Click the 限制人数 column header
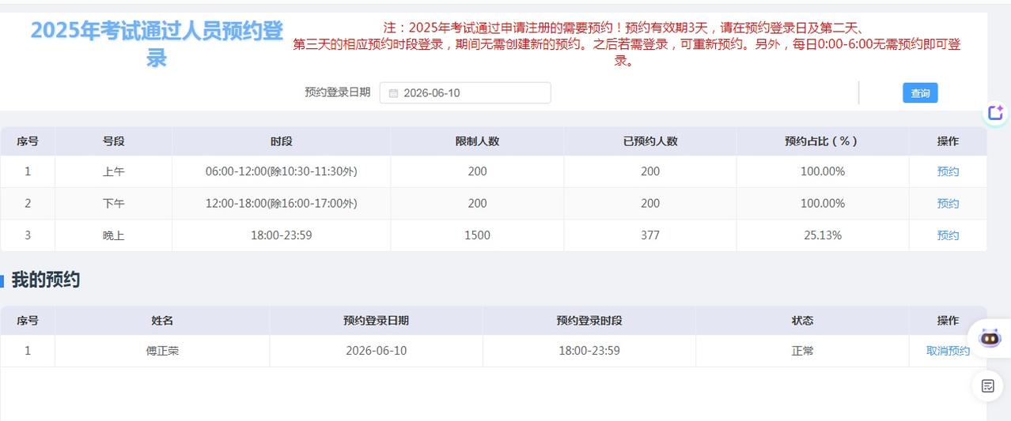This screenshot has width=1011, height=421. pos(477,141)
